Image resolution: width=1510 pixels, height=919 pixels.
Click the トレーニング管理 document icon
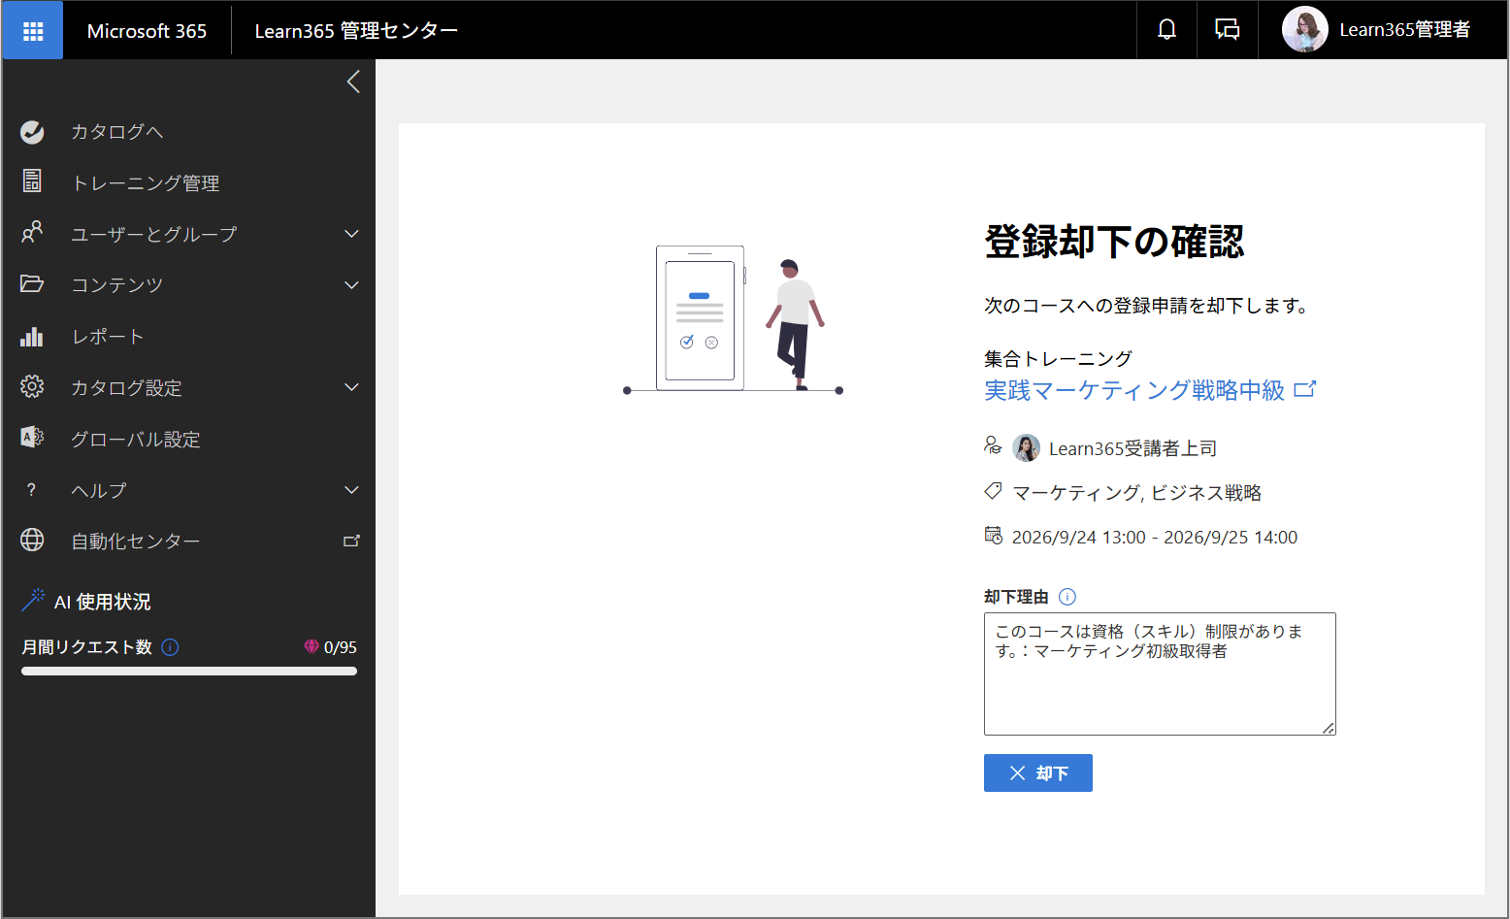pyautogui.click(x=32, y=181)
